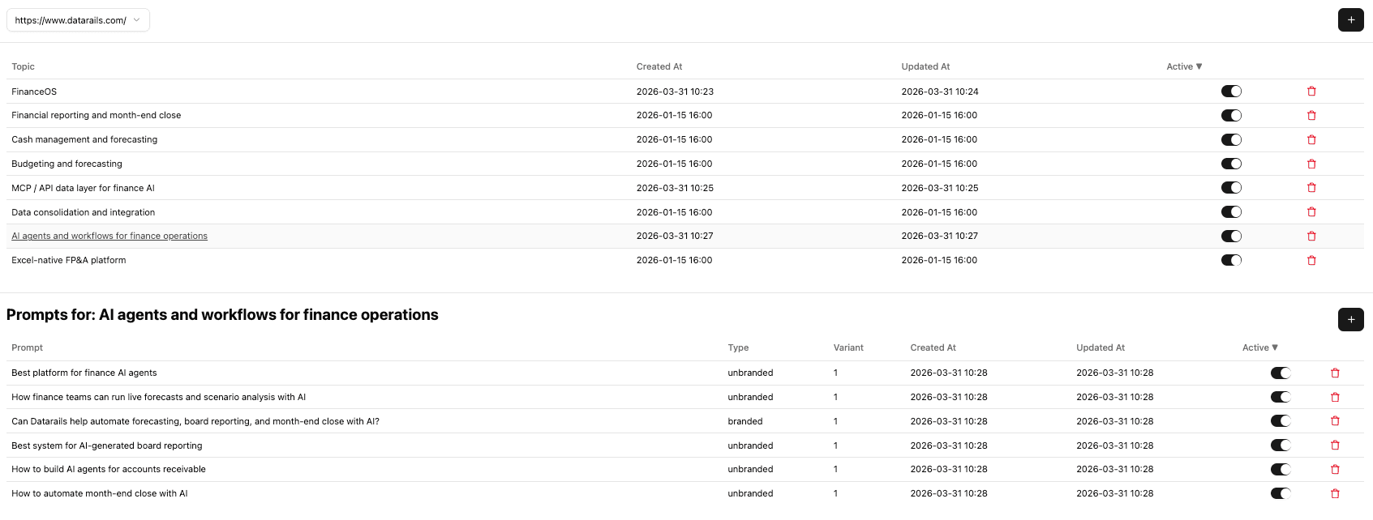This screenshot has height=520, width=1373.
Task: Toggle Active switch for Financial reporting and month-end close
Action: tap(1231, 115)
